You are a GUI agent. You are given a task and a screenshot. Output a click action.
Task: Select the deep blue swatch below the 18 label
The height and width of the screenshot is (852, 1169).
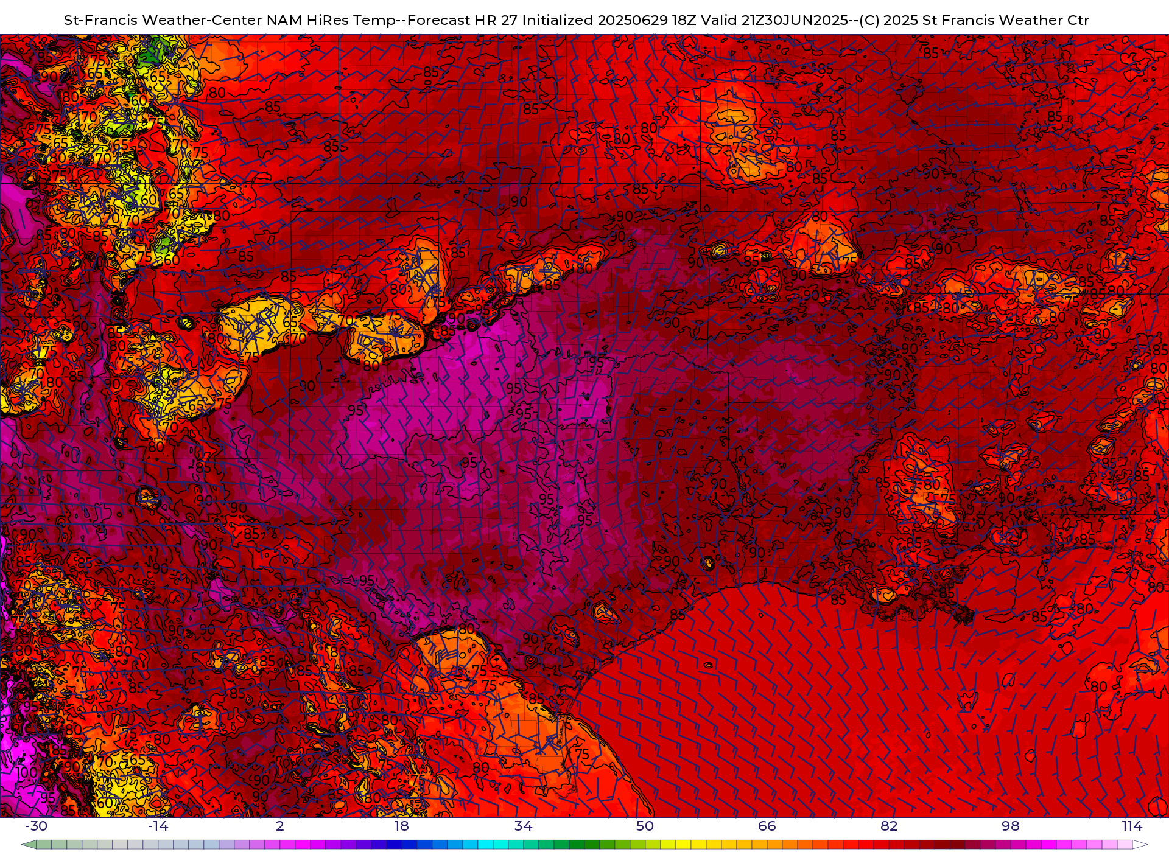(394, 845)
